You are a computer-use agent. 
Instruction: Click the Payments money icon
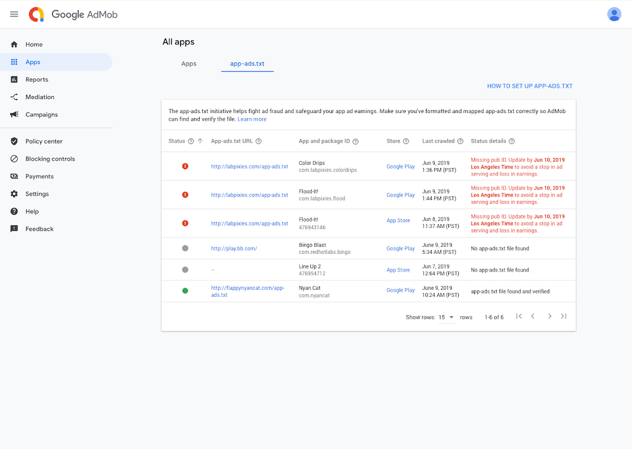14,176
